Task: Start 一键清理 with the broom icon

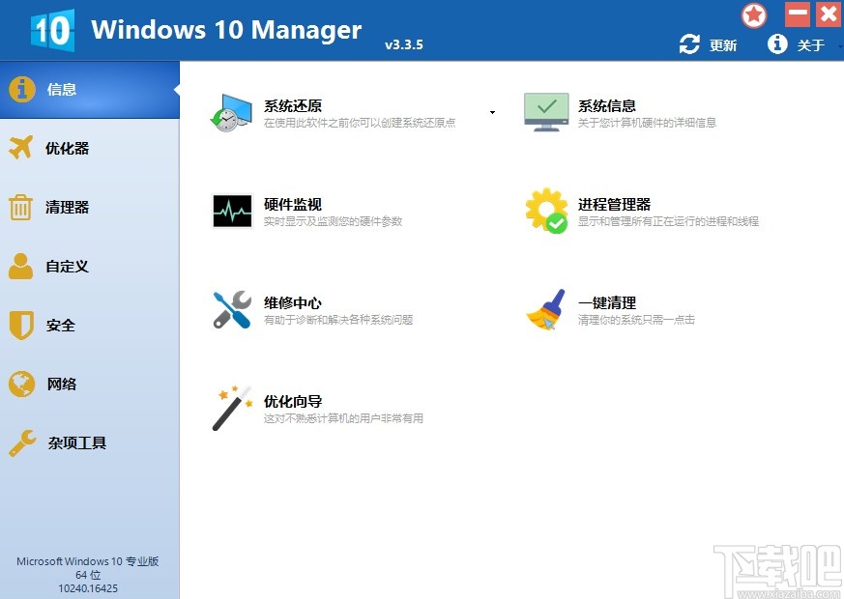Action: click(545, 310)
